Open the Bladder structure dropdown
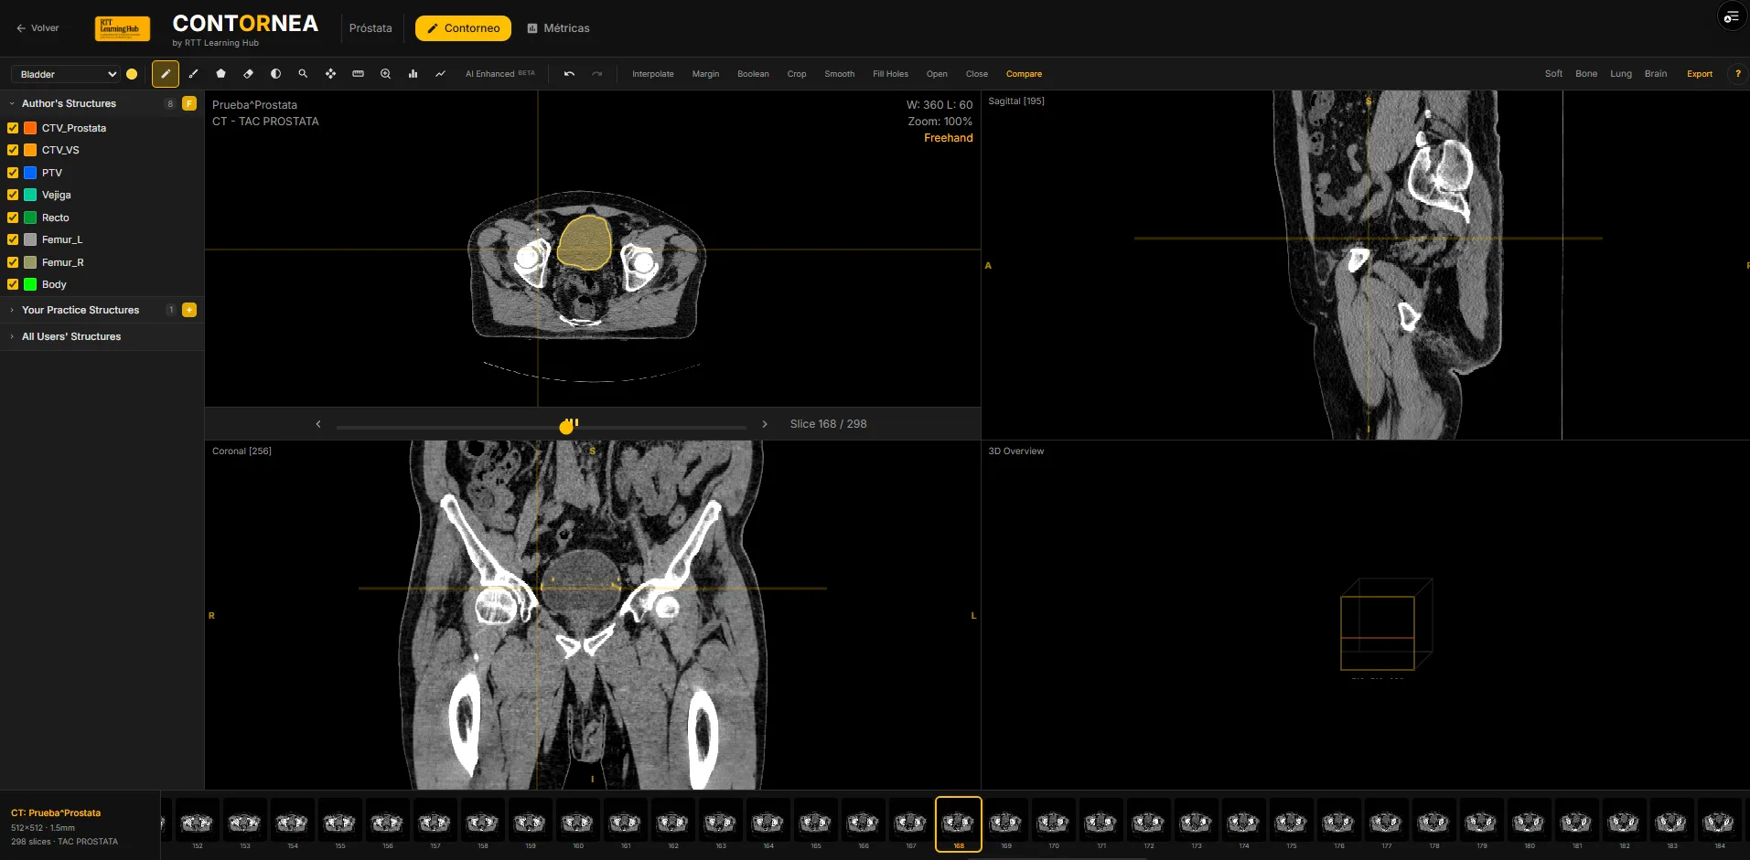This screenshot has width=1750, height=860. click(x=67, y=74)
